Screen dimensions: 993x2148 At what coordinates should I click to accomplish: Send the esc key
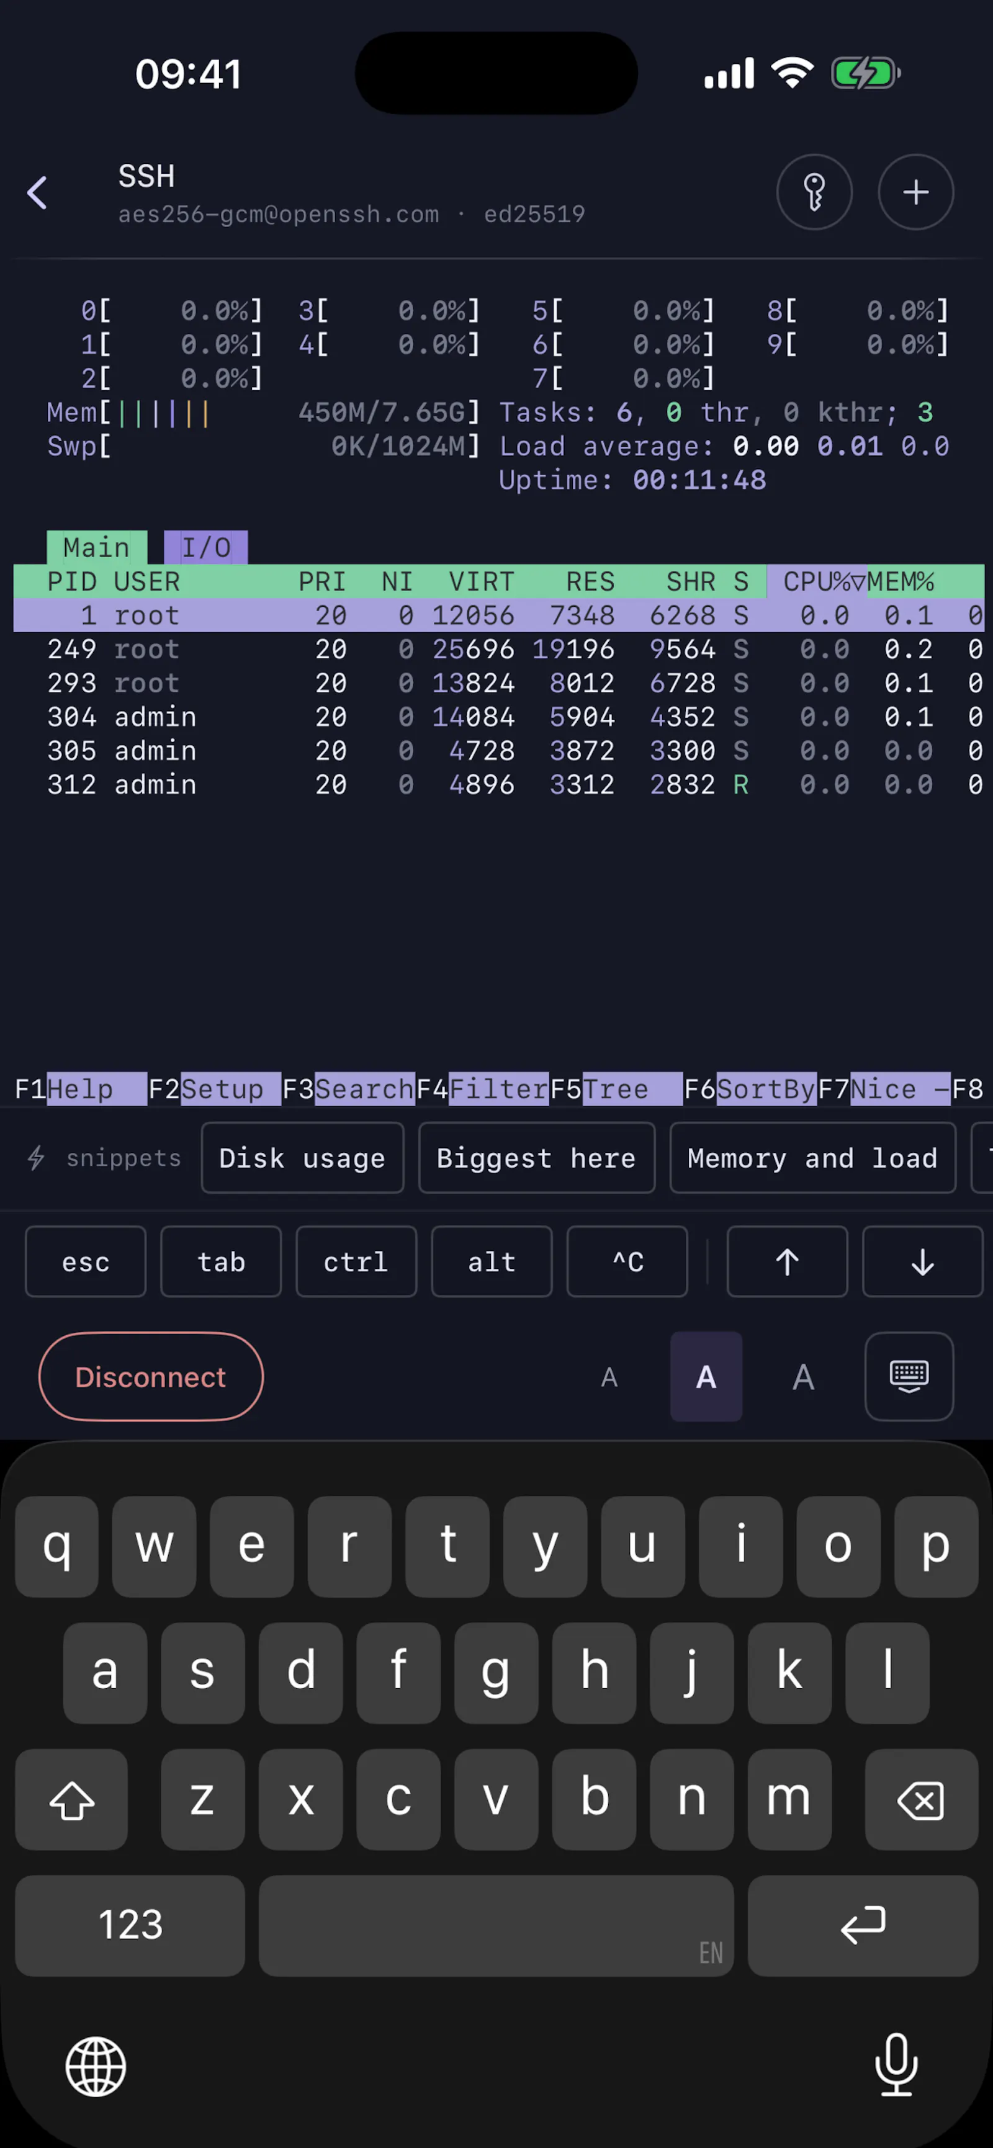[x=85, y=1261]
